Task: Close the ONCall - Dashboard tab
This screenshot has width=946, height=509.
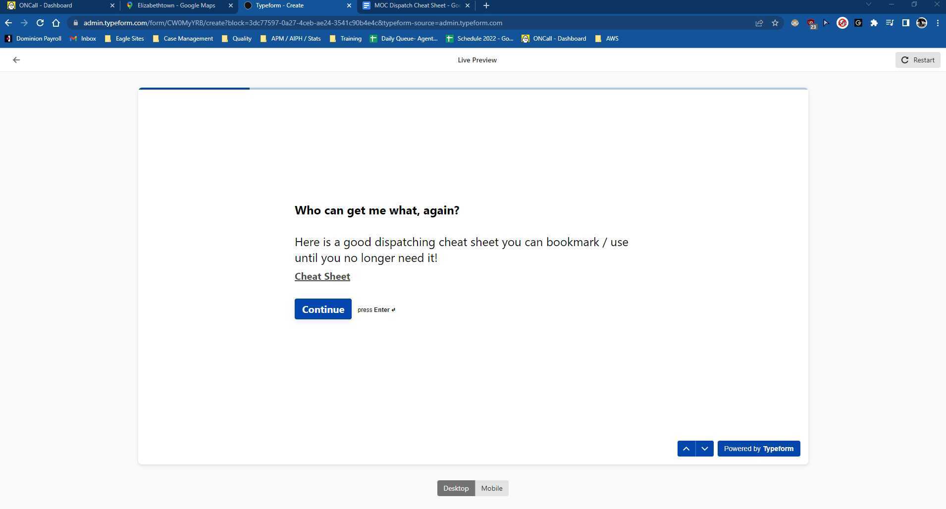Action: tap(112, 5)
